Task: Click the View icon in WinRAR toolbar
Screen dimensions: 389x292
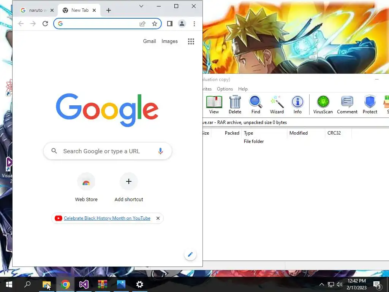Action: click(214, 105)
